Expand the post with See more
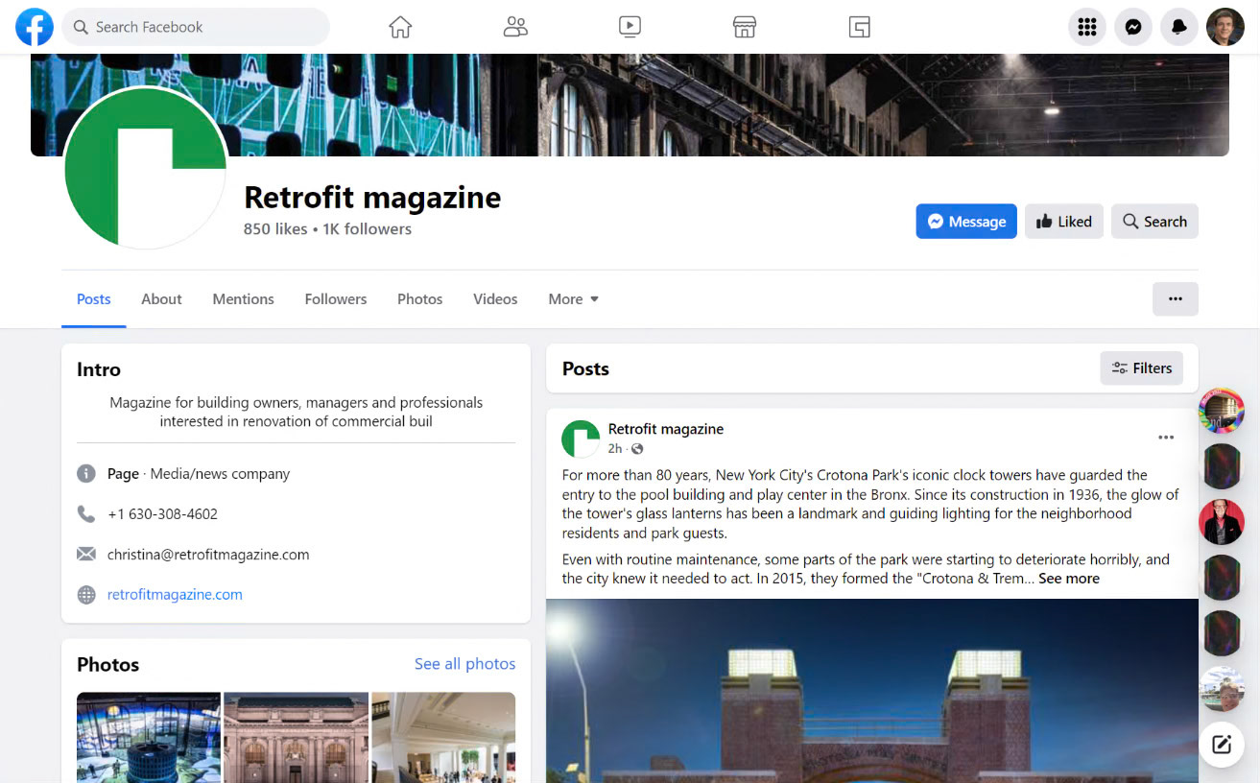Viewport: 1260px width, 783px height. 1069,579
